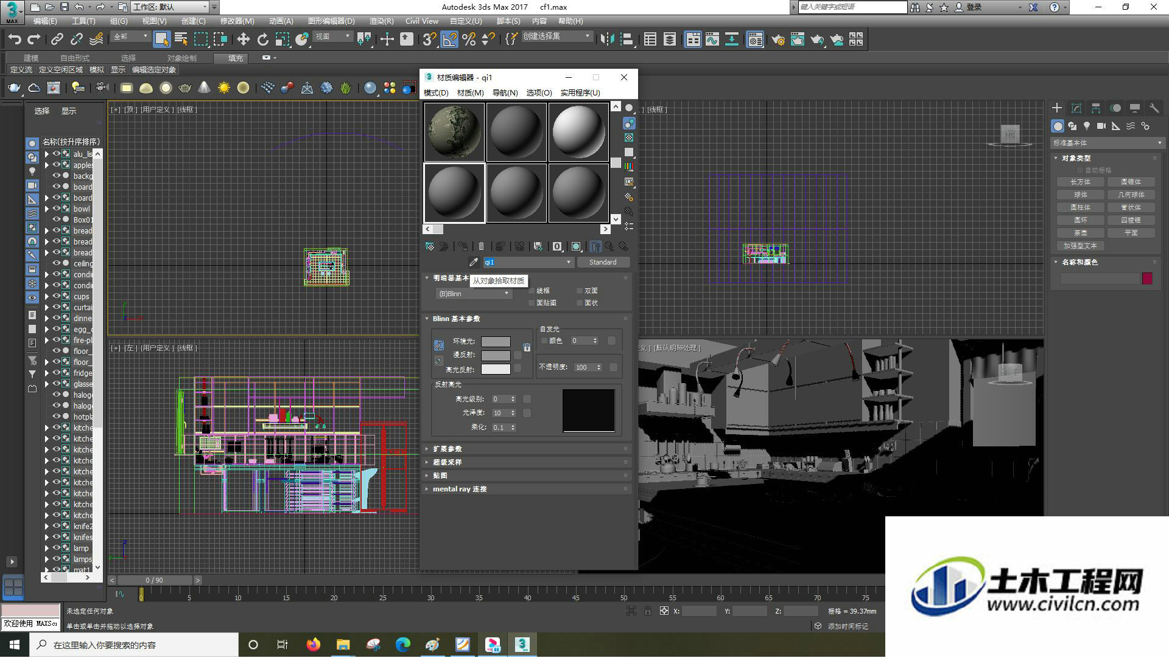The image size is (1169, 658).
Task: Open the 高光反射 specular color swatch
Action: (496, 369)
